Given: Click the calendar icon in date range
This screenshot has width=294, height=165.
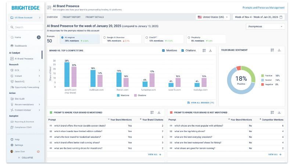Looking at the screenshot, I should (281, 17).
